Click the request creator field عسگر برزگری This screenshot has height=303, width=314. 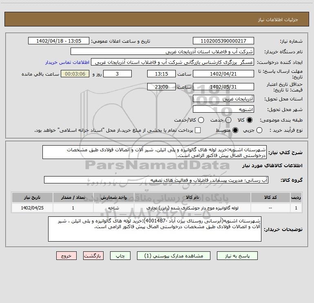click(172, 62)
